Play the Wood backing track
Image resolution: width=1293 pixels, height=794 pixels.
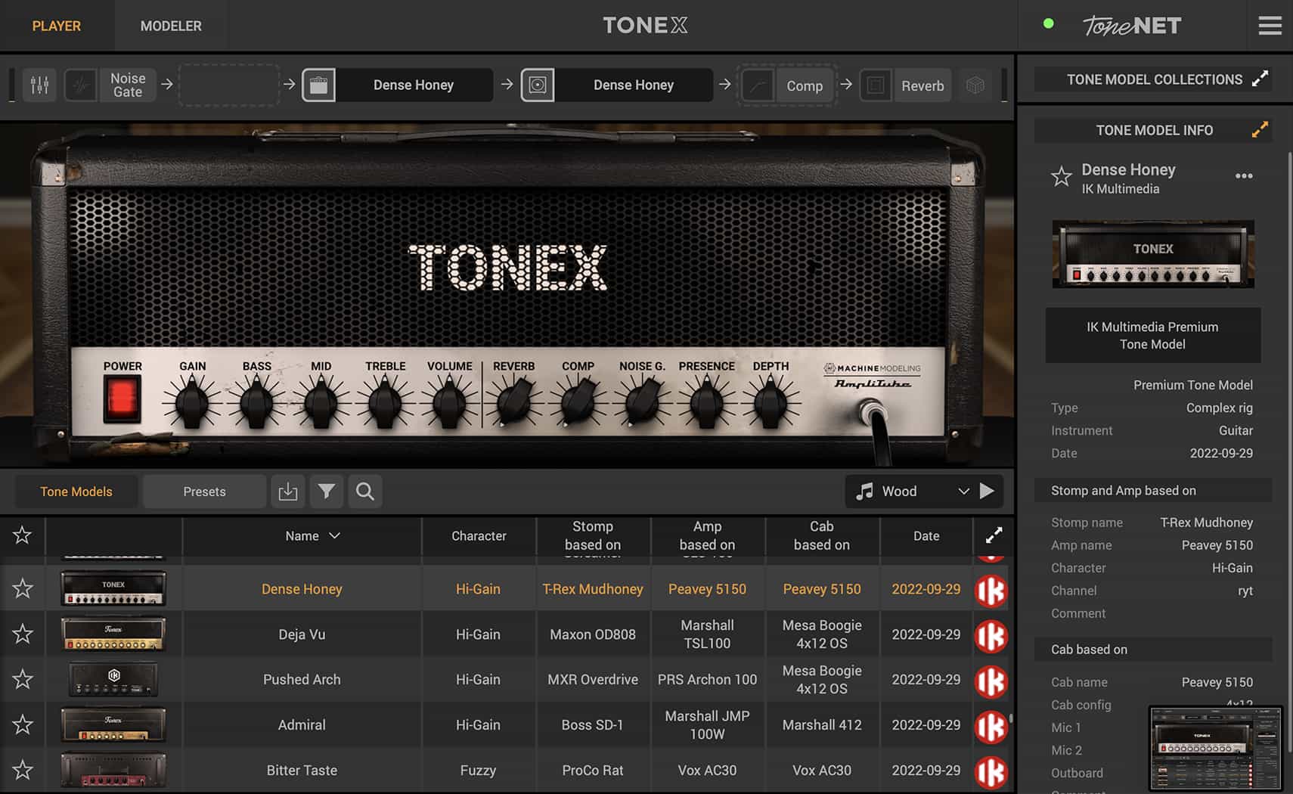pos(989,491)
